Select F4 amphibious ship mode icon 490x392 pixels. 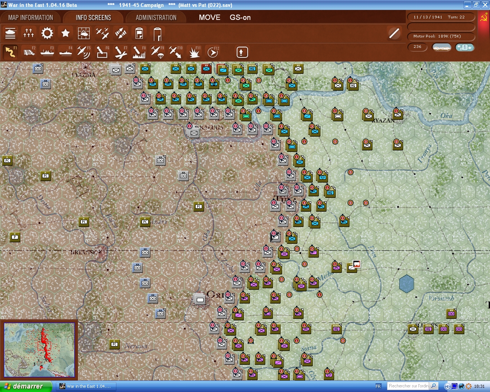(x=65, y=52)
